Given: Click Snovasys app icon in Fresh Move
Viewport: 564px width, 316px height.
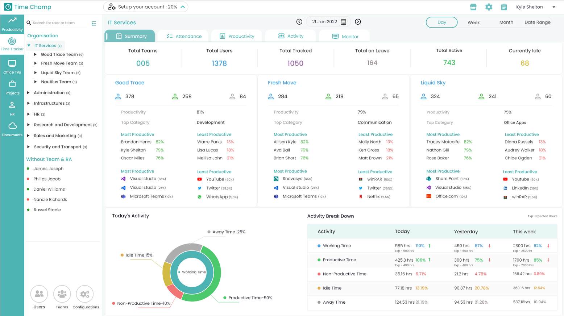Looking at the screenshot, I should [x=276, y=179].
